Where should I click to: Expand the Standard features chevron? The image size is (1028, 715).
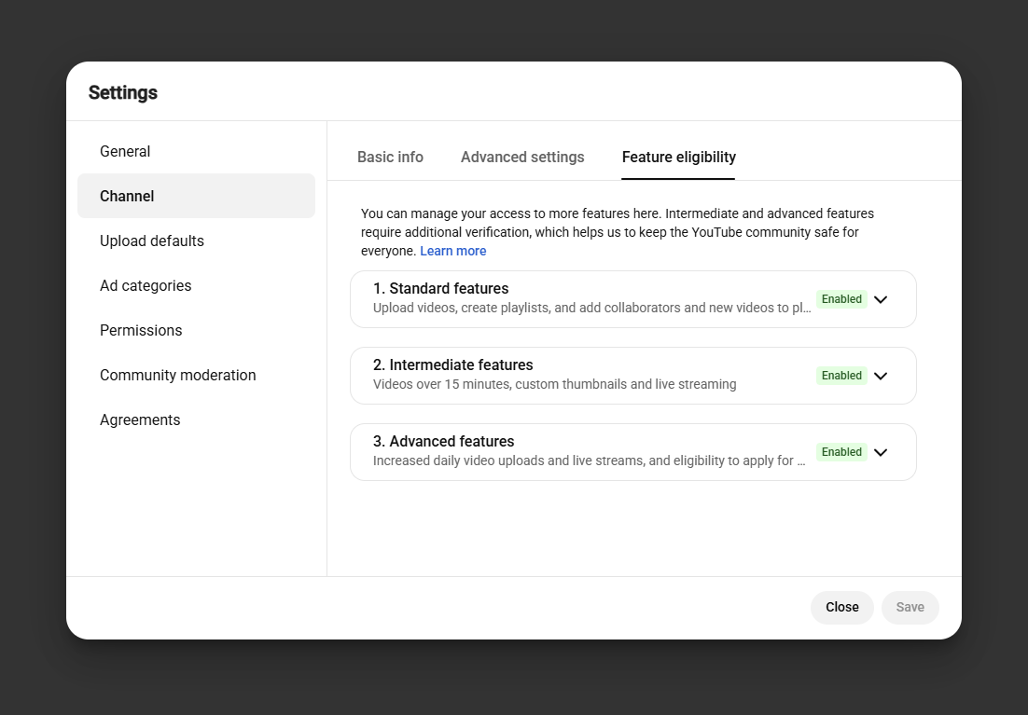(881, 299)
